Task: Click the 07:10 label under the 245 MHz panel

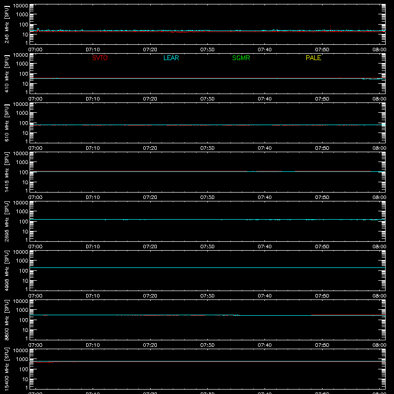Action: click(93, 50)
